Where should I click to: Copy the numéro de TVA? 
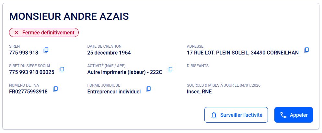click(x=55, y=89)
